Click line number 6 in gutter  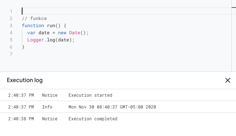point(11,47)
